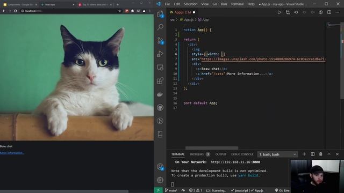Open the Selection menu
Image resolution: width=344 pixels, height=193 pixels.
190,4
